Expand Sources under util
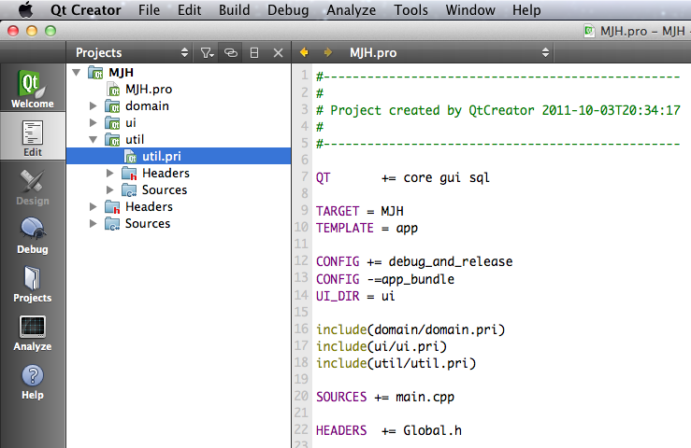Viewport: 691px width, 448px height. point(109,189)
